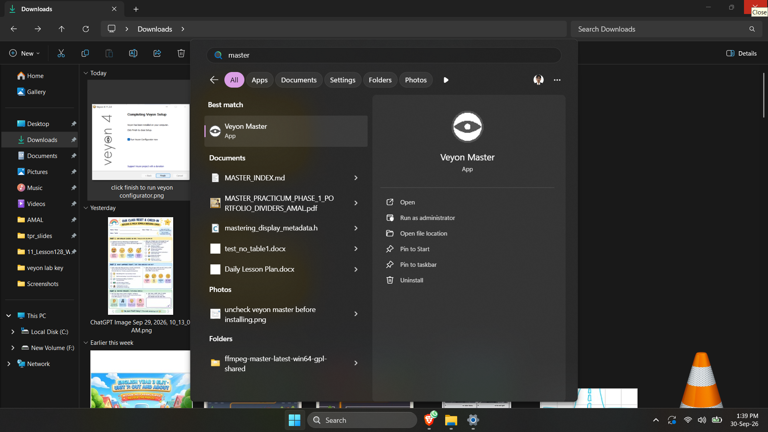Expand Local Disk (C:) tree node

click(x=12, y=332)
